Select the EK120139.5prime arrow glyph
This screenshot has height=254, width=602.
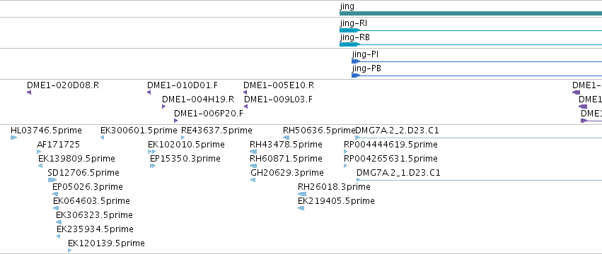[70, 250]
